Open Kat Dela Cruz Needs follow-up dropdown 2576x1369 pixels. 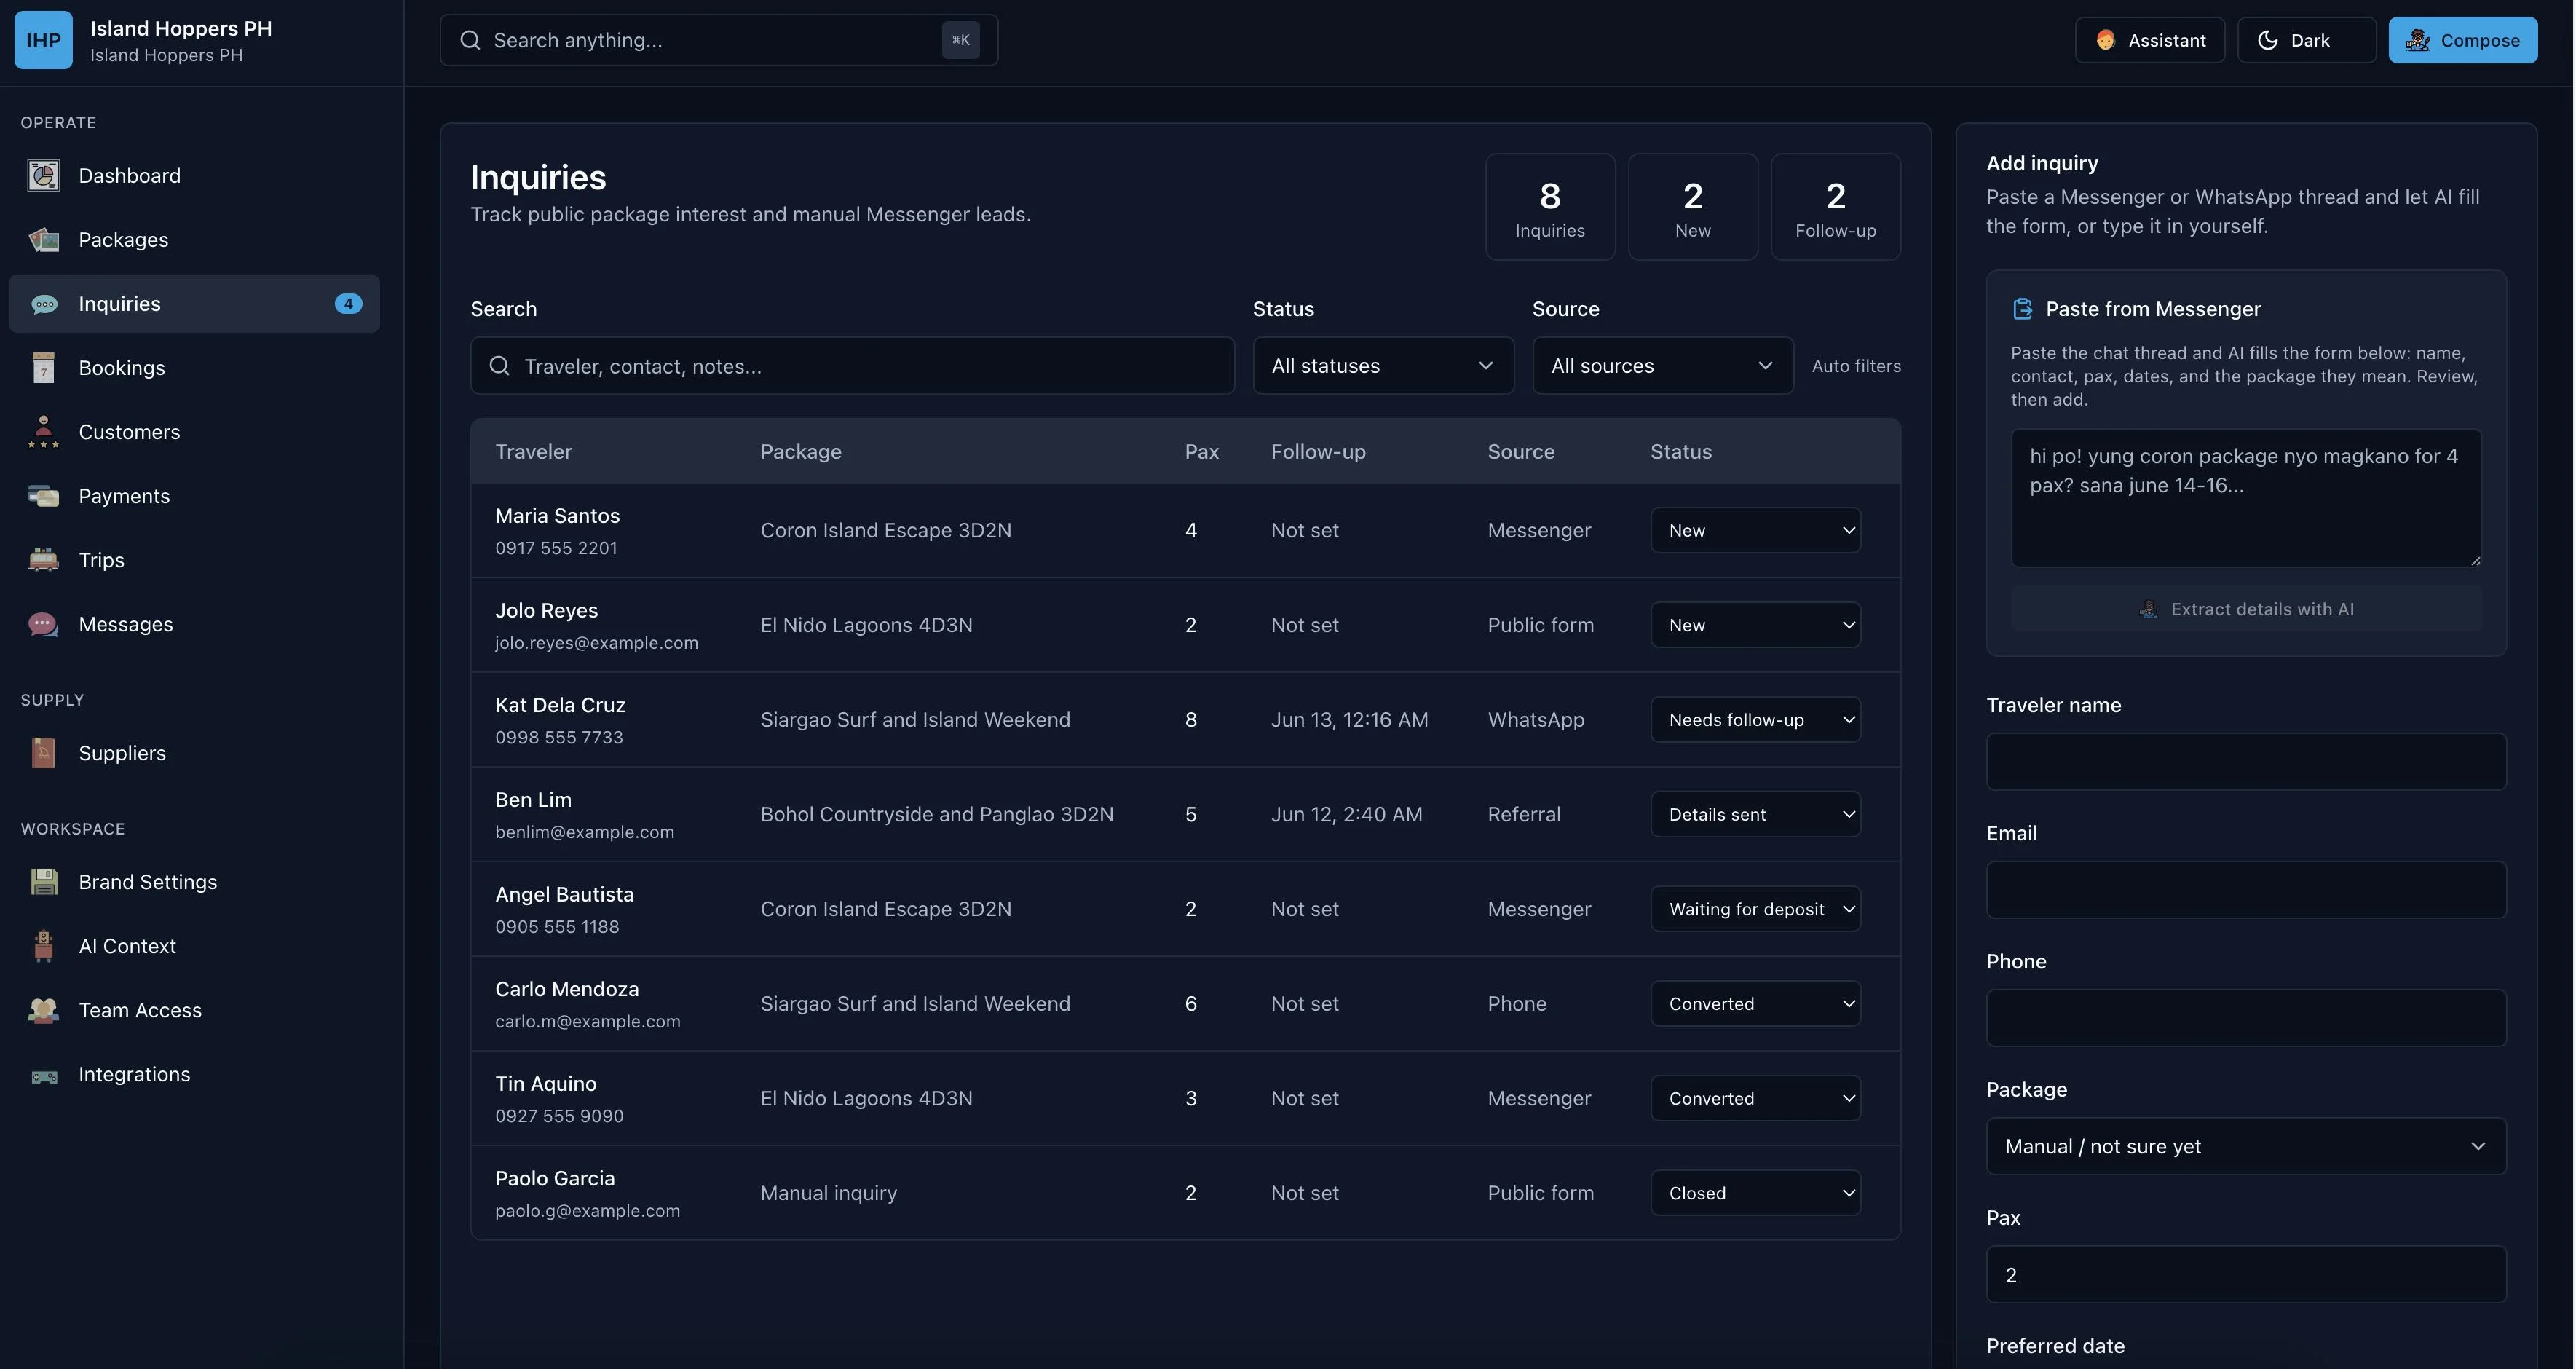(x=1755, y=720)
